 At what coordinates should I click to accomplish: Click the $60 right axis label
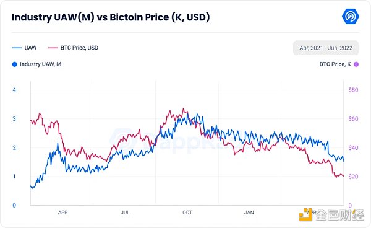pyautogui.click(x=353, y=119)
